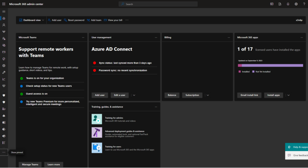Click Learn more in the Teams card

(54, 165)
